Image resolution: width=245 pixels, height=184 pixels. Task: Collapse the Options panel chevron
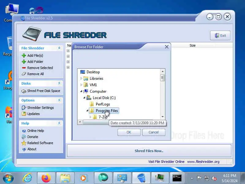pos(59,100)
